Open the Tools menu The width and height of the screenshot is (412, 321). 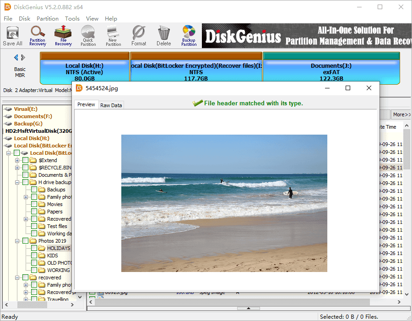(72, 19)
